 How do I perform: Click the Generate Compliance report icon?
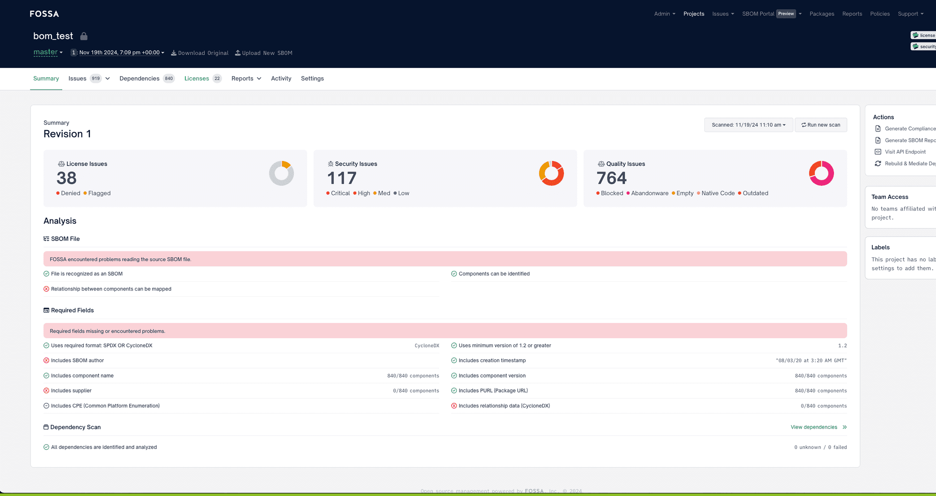878,128
